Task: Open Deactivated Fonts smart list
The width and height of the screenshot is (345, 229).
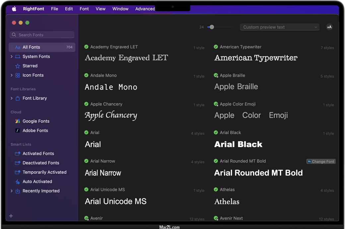Action: [x=40, y=163]
